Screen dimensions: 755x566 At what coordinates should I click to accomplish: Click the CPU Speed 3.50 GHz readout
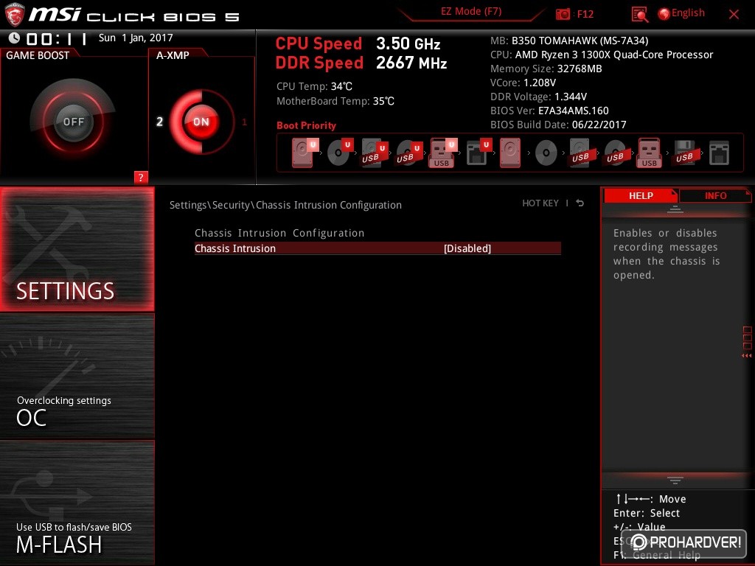[x=358, y=43]
